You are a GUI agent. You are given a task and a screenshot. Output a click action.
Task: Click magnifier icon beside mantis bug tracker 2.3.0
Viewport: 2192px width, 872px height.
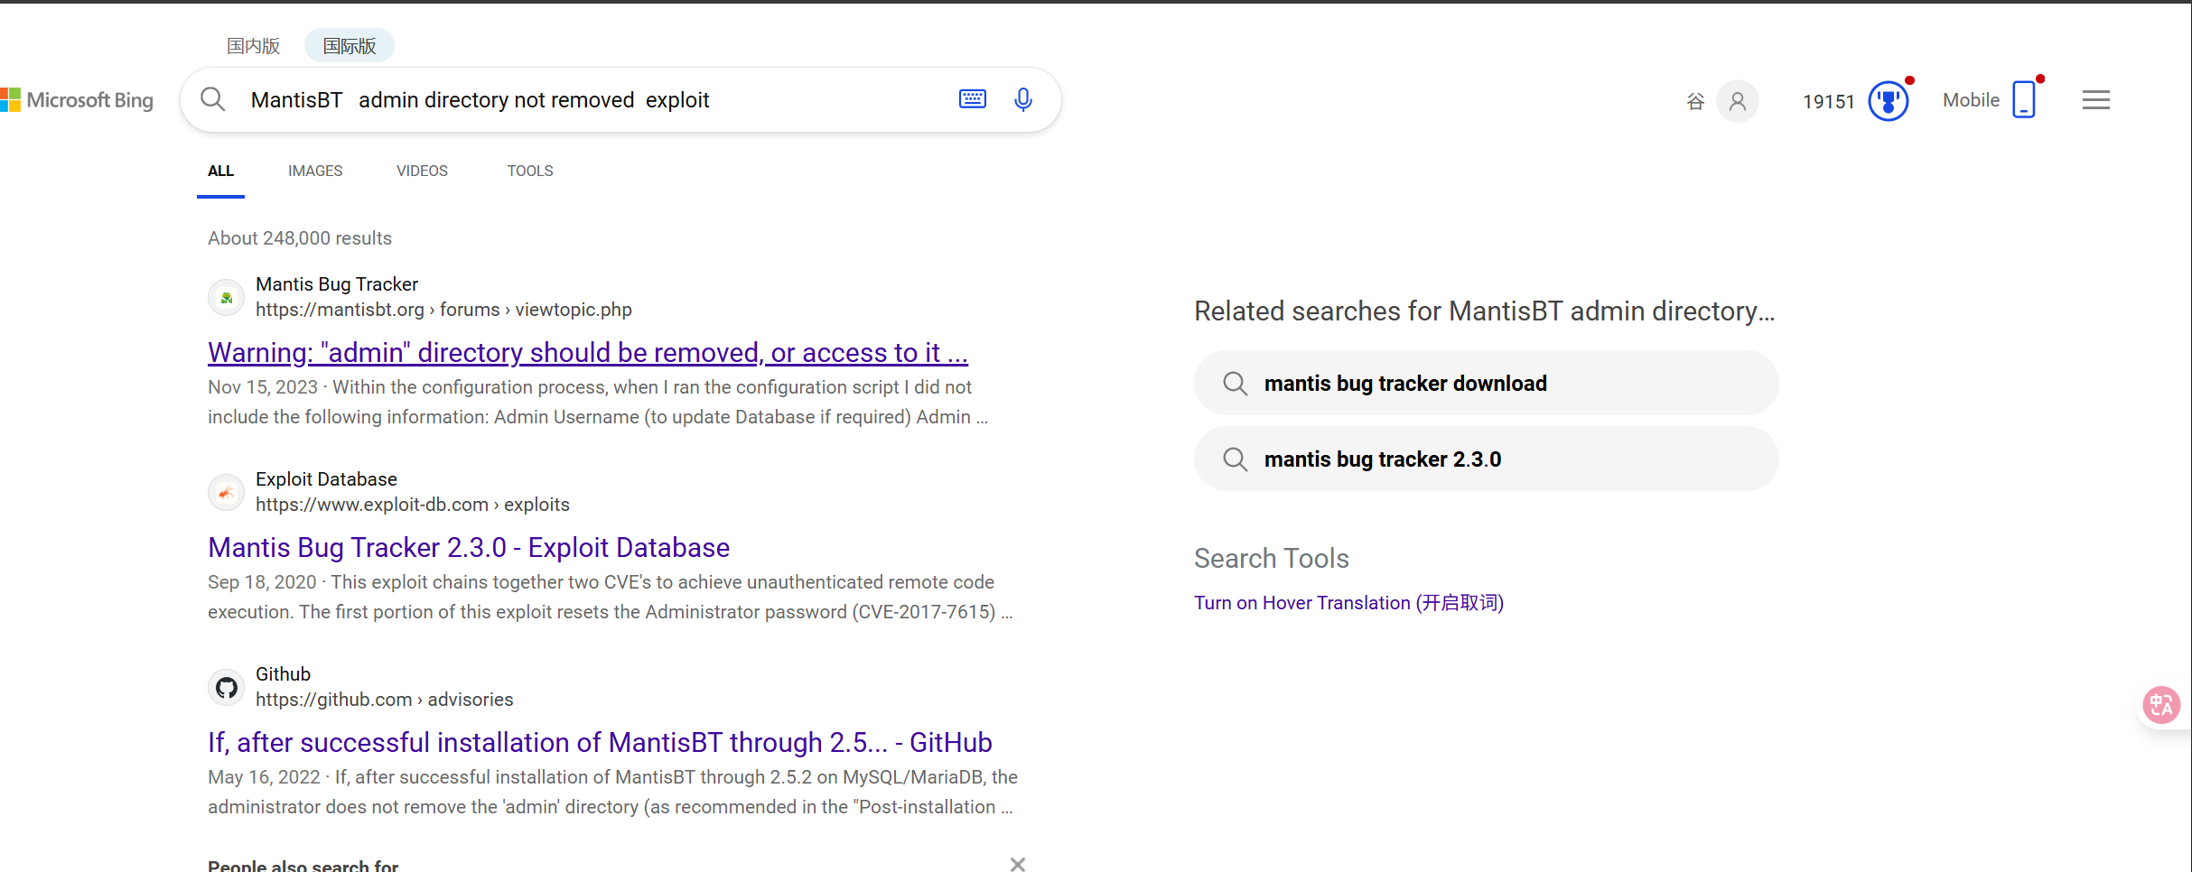click(x=1236, y=459)
